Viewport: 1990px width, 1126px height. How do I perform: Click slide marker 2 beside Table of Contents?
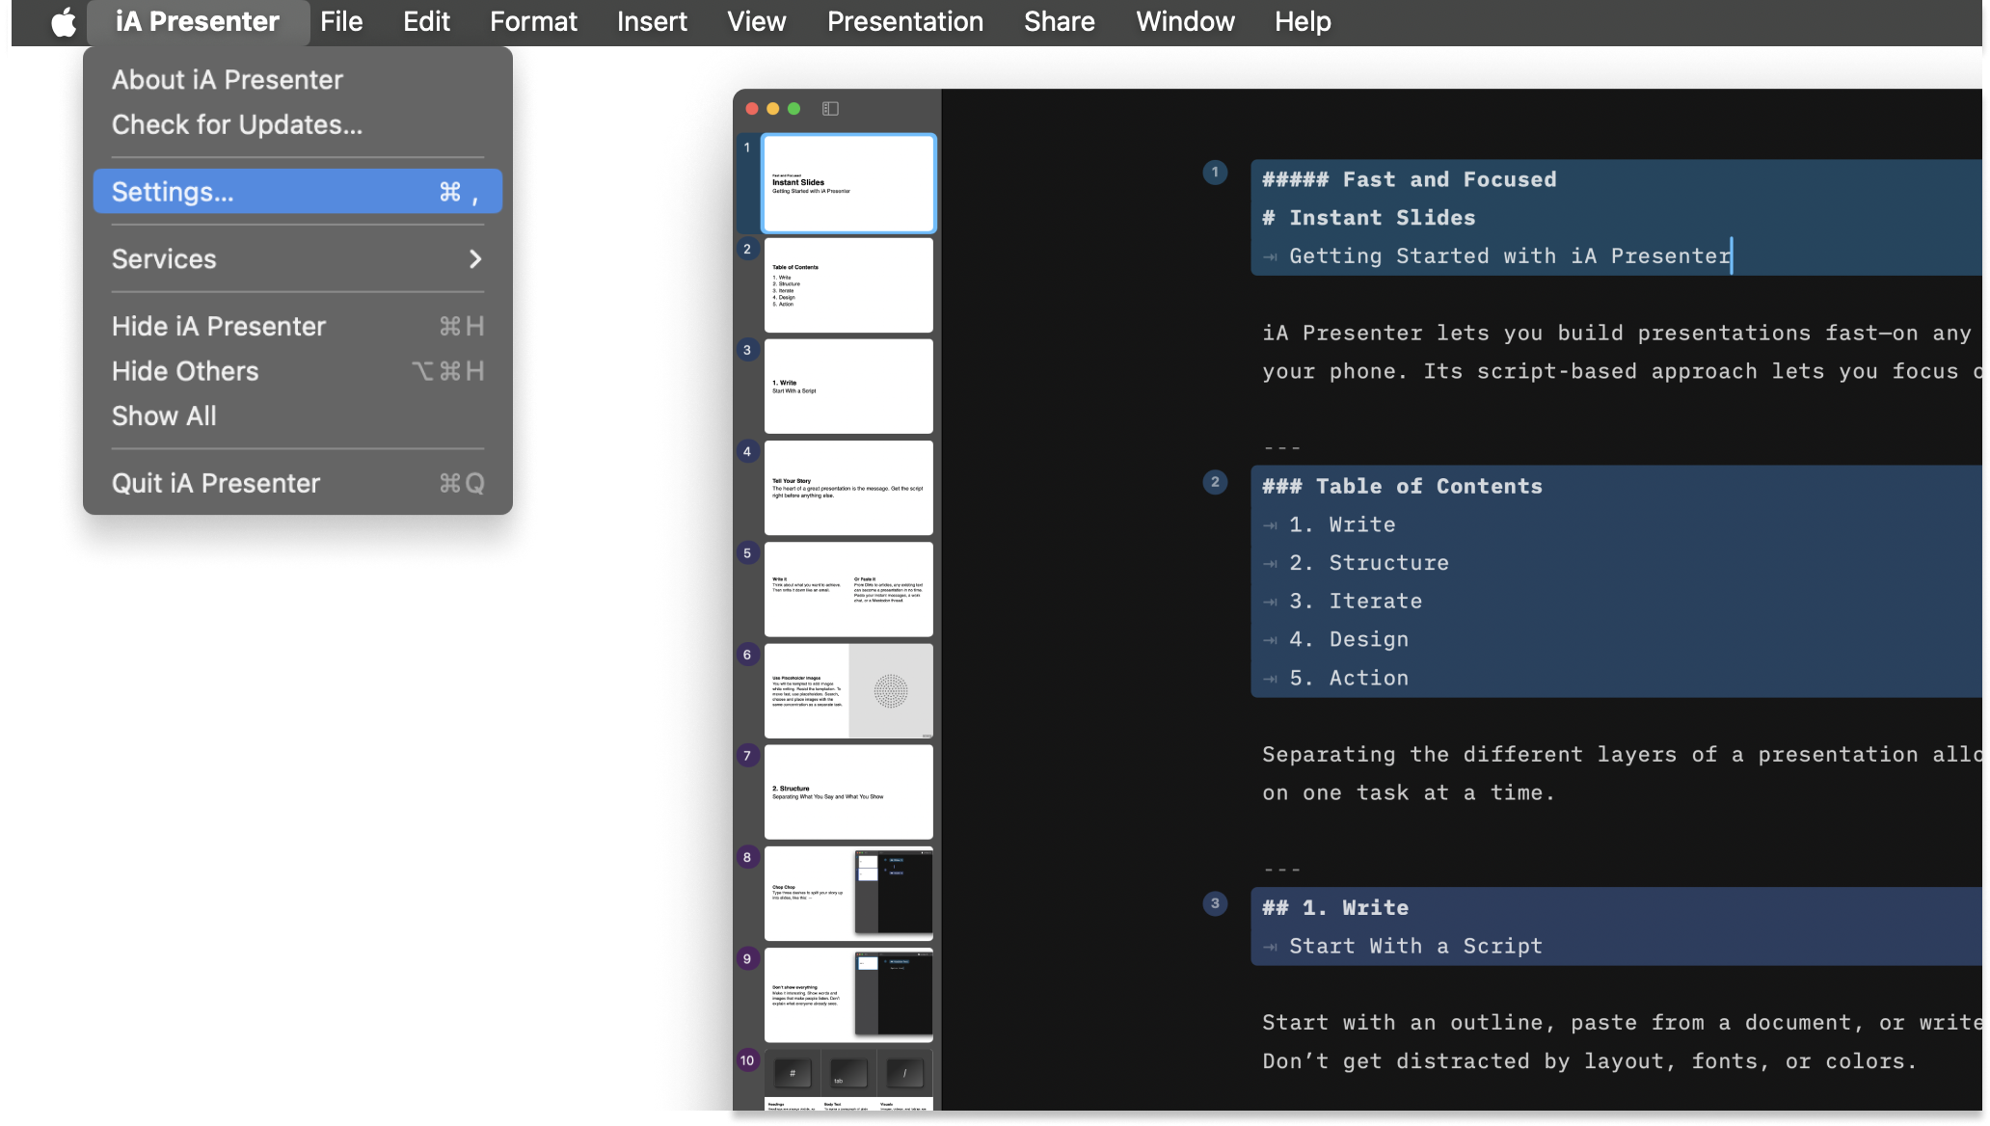(x=1215, y=482)
